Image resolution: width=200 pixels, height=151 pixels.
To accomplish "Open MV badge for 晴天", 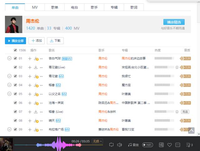I will tap(58, 120).
